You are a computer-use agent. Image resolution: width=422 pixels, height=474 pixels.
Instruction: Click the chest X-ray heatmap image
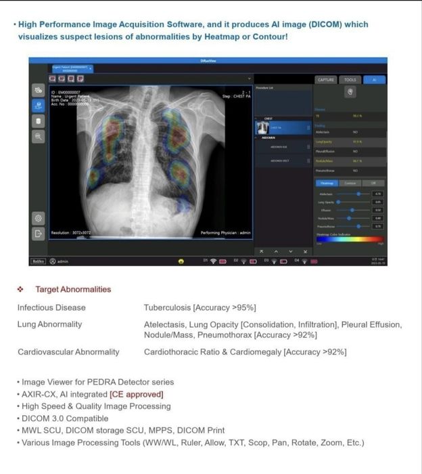point(151,162)
